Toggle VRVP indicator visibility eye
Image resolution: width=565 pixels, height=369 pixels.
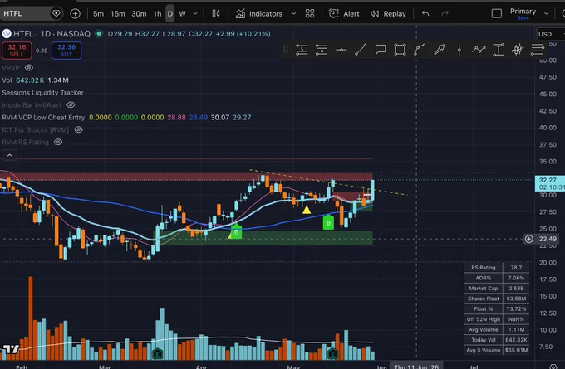point(29,68)
